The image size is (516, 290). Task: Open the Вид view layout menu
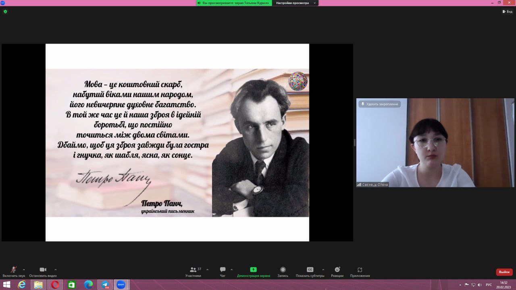[507, 12]
